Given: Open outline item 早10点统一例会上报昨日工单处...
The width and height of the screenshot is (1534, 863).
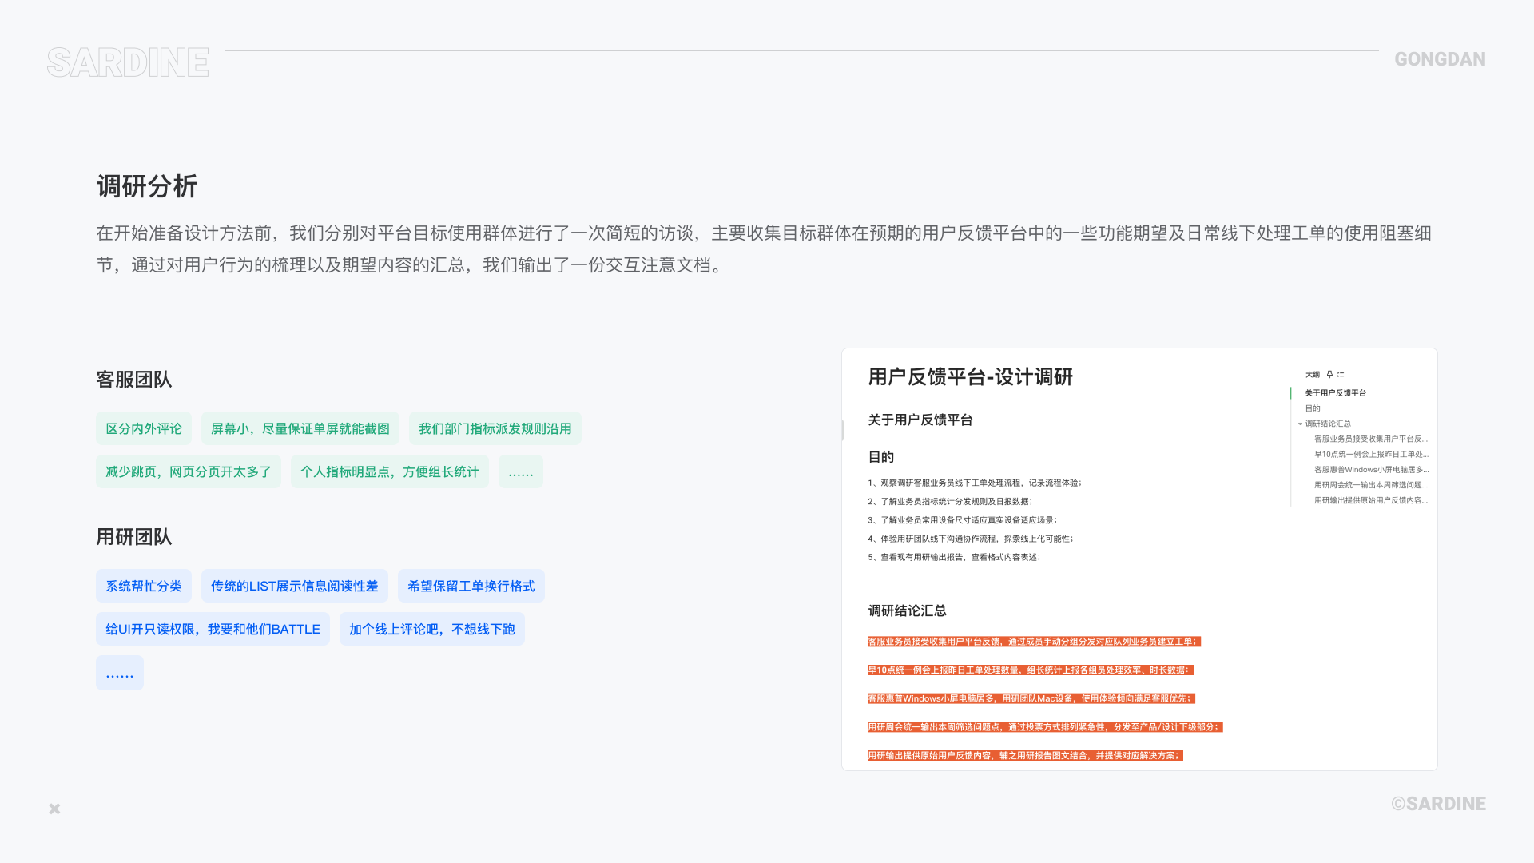Looking at the screenshot, I should tap(1371, 454).
